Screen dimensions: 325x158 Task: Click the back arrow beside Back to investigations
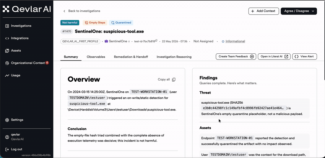[64, 11]
